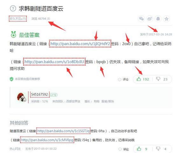The height and width of the screenshot is (153, 175).
Task: Open link pan.baidu.com/s/1c1SGTJq
Action: coord(63,131)
